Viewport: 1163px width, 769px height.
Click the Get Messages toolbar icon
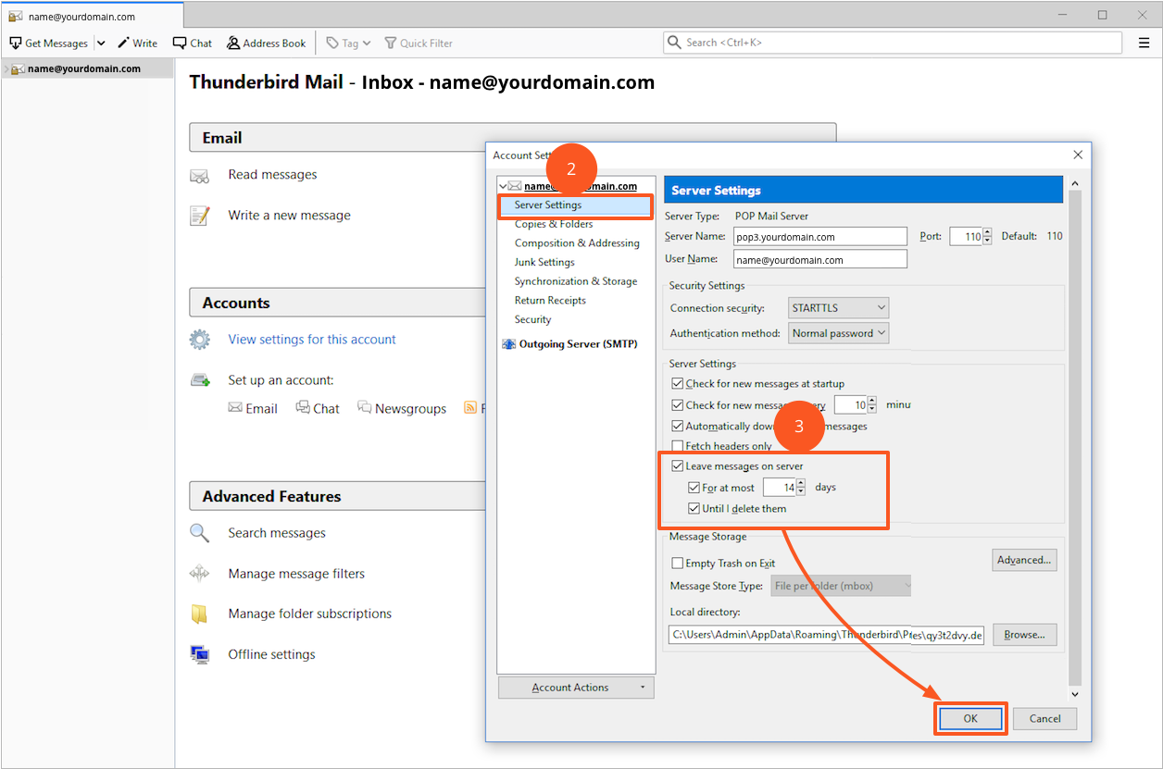16,43
